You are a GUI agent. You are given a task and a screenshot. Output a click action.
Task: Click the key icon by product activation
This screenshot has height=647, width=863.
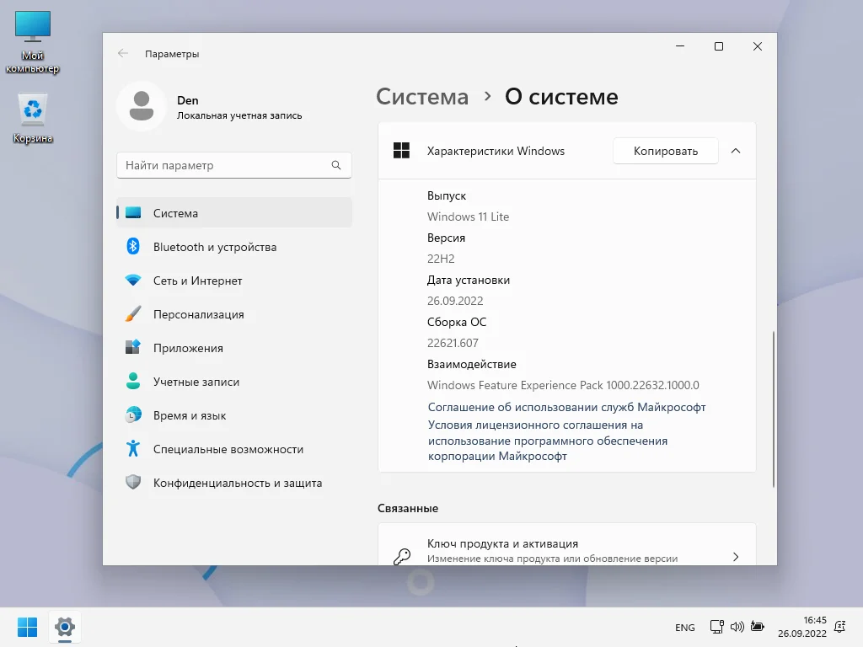coord(402,556)
